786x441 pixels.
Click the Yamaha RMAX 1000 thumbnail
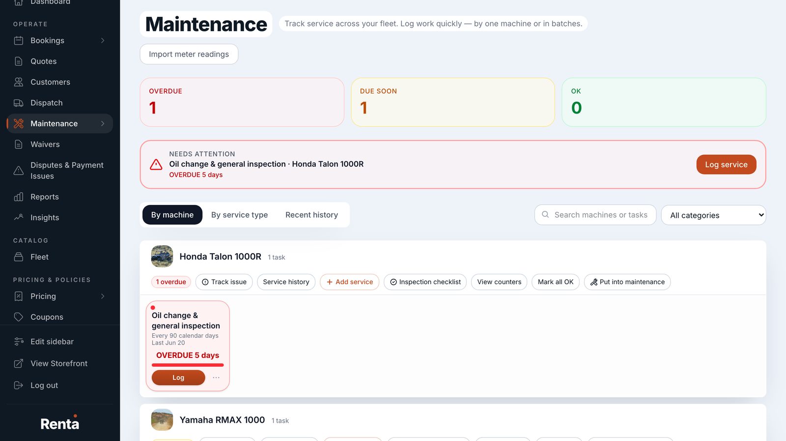162,420
